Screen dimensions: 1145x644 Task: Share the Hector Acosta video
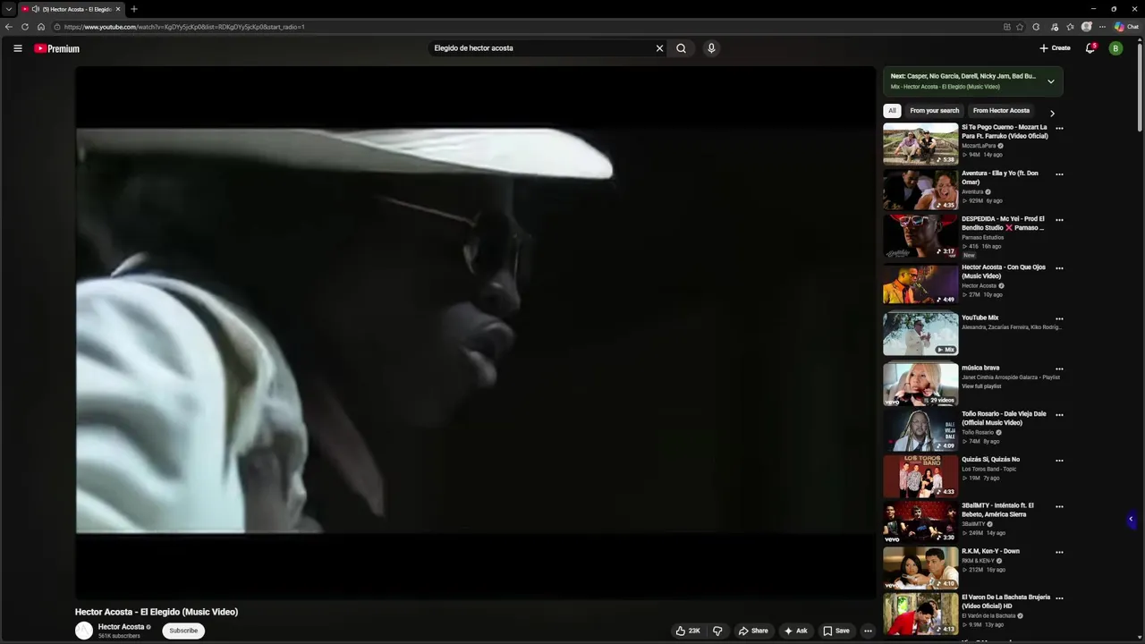pyautogui.click(x=752, y=631)
